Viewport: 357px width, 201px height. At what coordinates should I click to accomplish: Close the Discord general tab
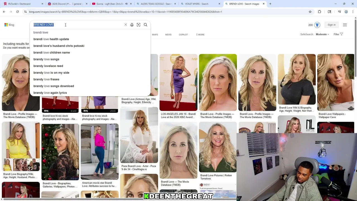click(86, 4)
